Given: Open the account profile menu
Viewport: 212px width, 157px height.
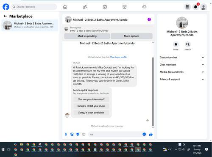Looking at the screenshot, I should click(204, 7).
